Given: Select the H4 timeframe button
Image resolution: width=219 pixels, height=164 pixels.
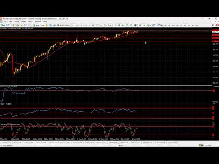Looking at the screenshot, I should click(x=185, y=25).
